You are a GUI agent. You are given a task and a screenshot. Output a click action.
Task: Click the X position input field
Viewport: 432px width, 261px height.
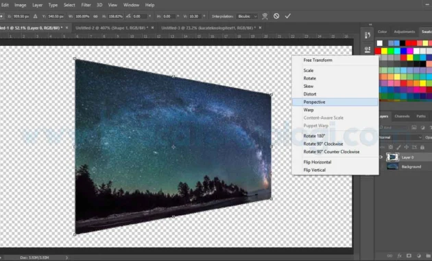pos(21,16)
